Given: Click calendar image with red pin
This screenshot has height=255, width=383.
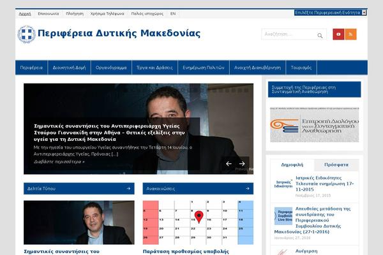Looking at the screenshot, I should tap(198, 222).
